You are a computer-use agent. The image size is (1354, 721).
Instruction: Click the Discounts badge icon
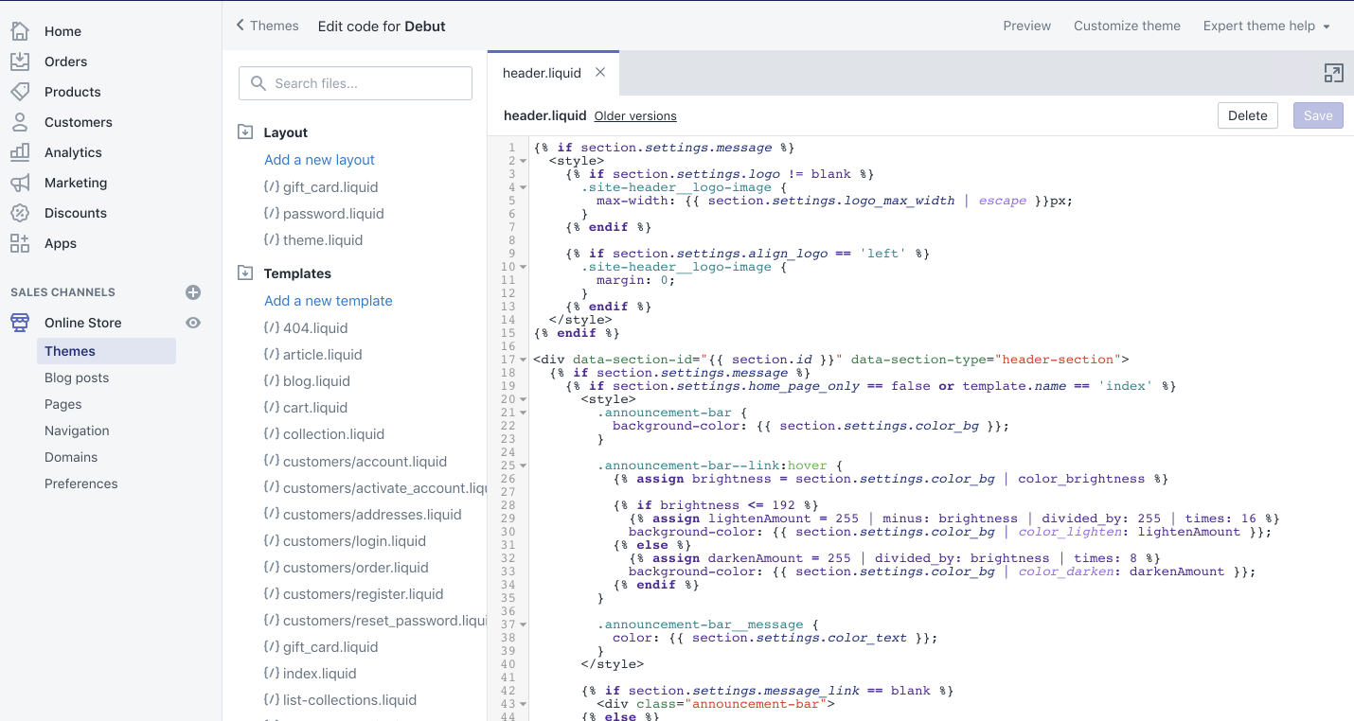click(x=20, y=213)
